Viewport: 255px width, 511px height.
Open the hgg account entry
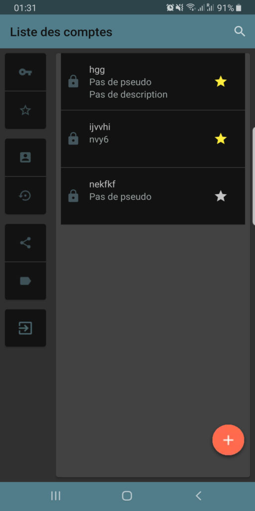coord(153,81)
